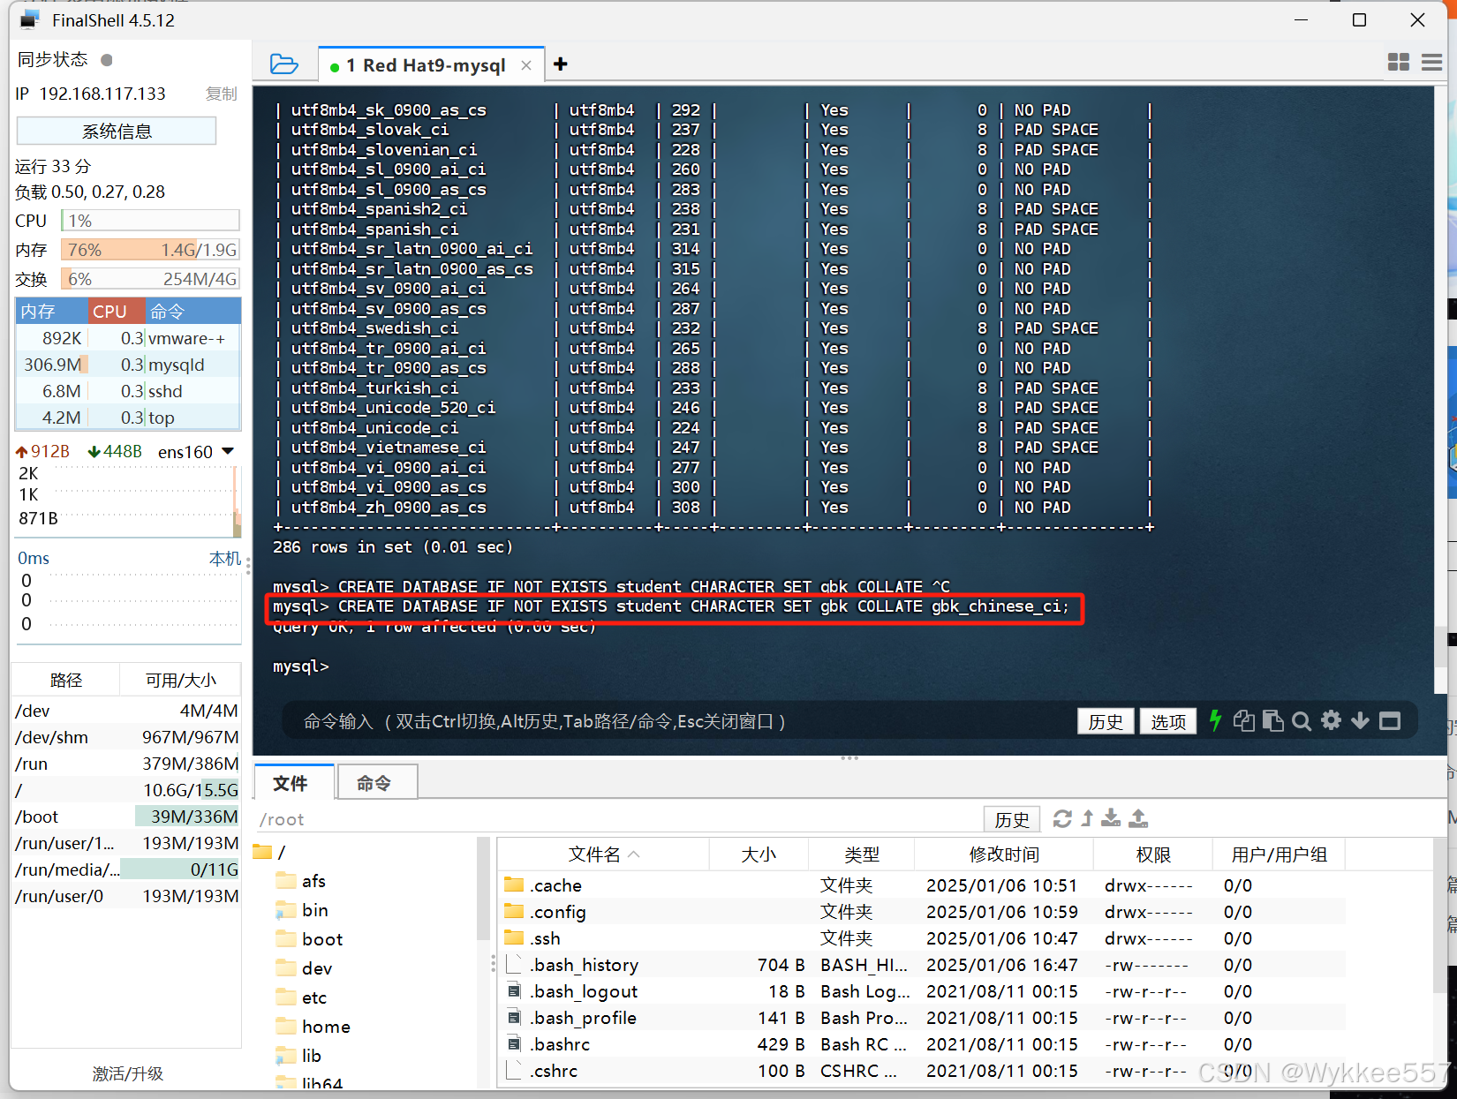Expand the root / tree node
This screenshot has width=1457, height=1099.
tap(269, 852)
